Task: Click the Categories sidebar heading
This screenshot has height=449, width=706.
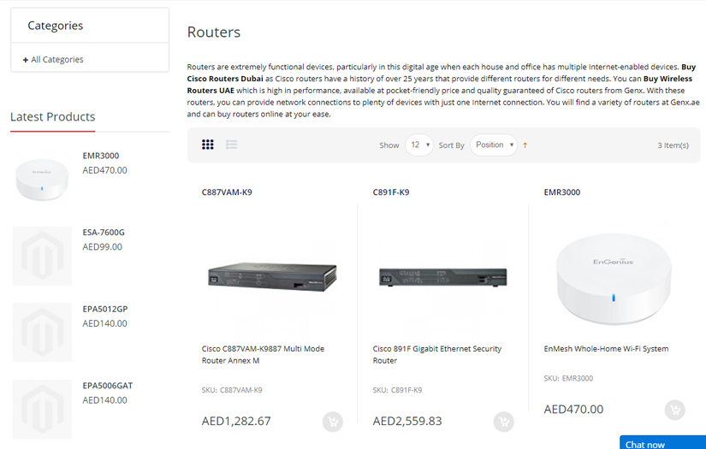Action: click(x=56, y=26)
